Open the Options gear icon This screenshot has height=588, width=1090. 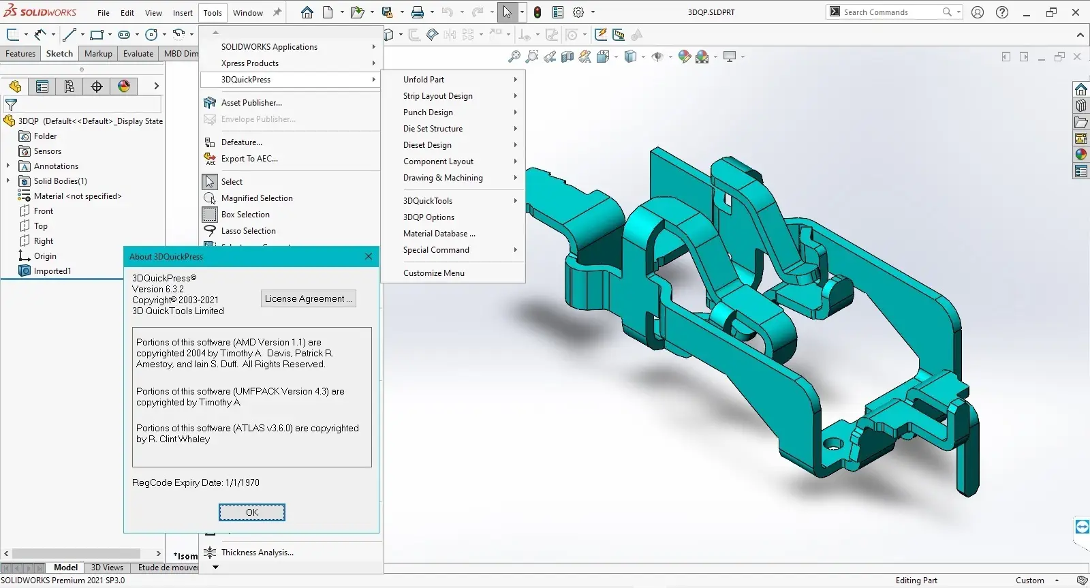coord(578,12)
